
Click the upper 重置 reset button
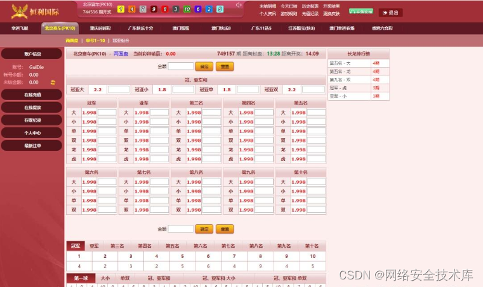coord(225,67)
